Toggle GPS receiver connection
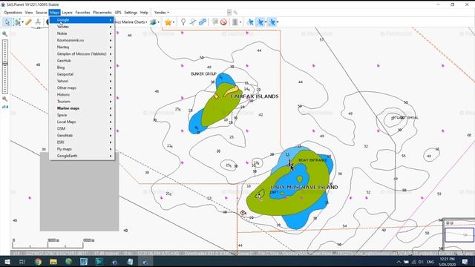Viewport: 475px width, 267px height. 250,22
